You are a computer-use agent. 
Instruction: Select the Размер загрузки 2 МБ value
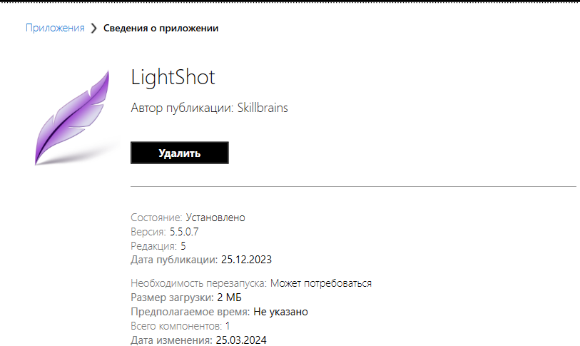230,297
